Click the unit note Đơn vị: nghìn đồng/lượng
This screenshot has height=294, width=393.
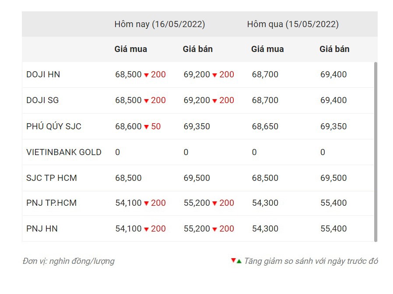point(68,261)
